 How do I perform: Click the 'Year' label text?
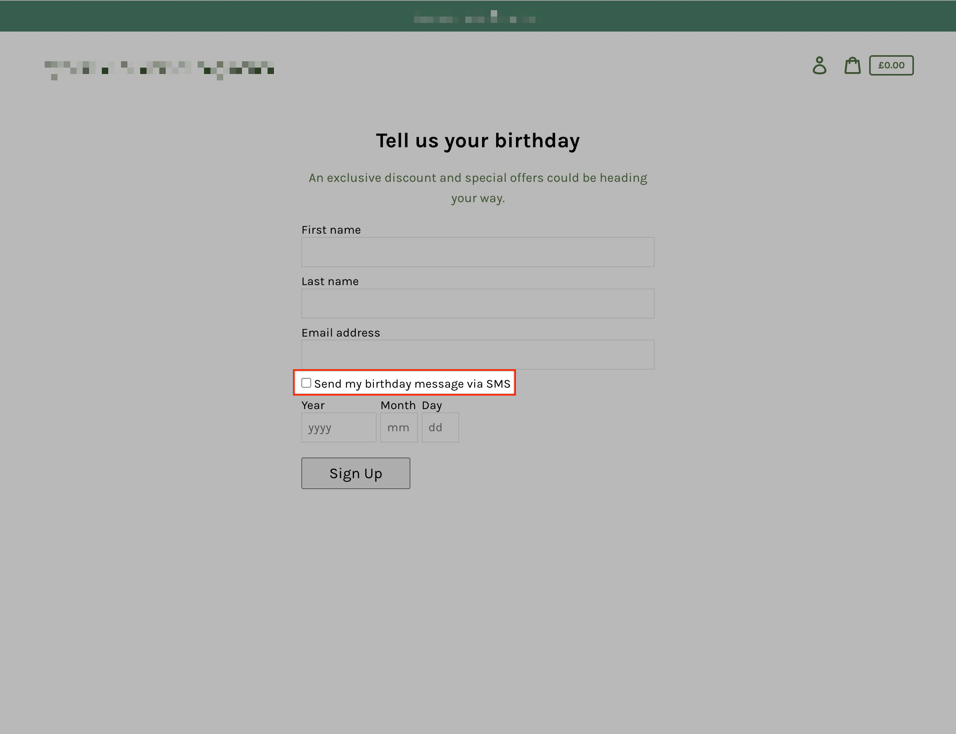[x=313, y=405]
